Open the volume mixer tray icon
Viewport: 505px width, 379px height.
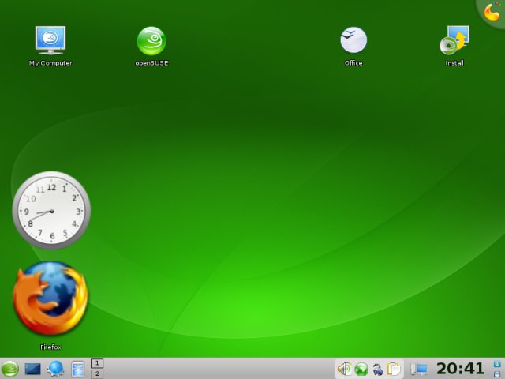[x=344, y=369]
